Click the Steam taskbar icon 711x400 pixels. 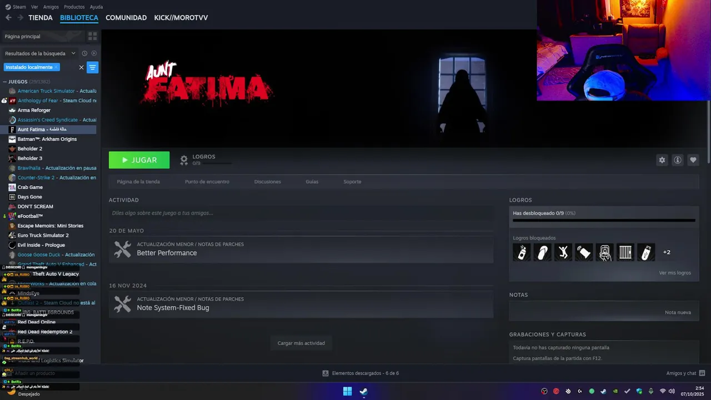(x=363, y=391)
